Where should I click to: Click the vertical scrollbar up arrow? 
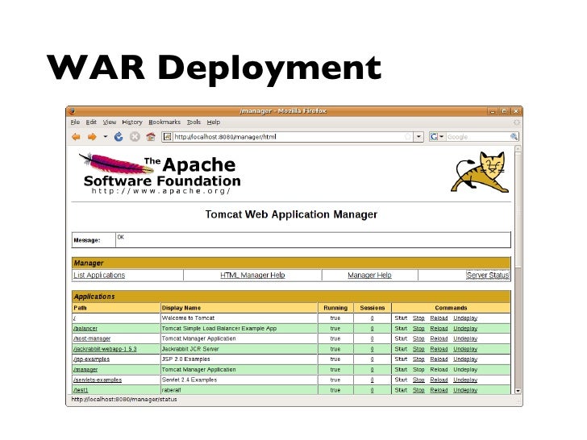pos(518,148)
